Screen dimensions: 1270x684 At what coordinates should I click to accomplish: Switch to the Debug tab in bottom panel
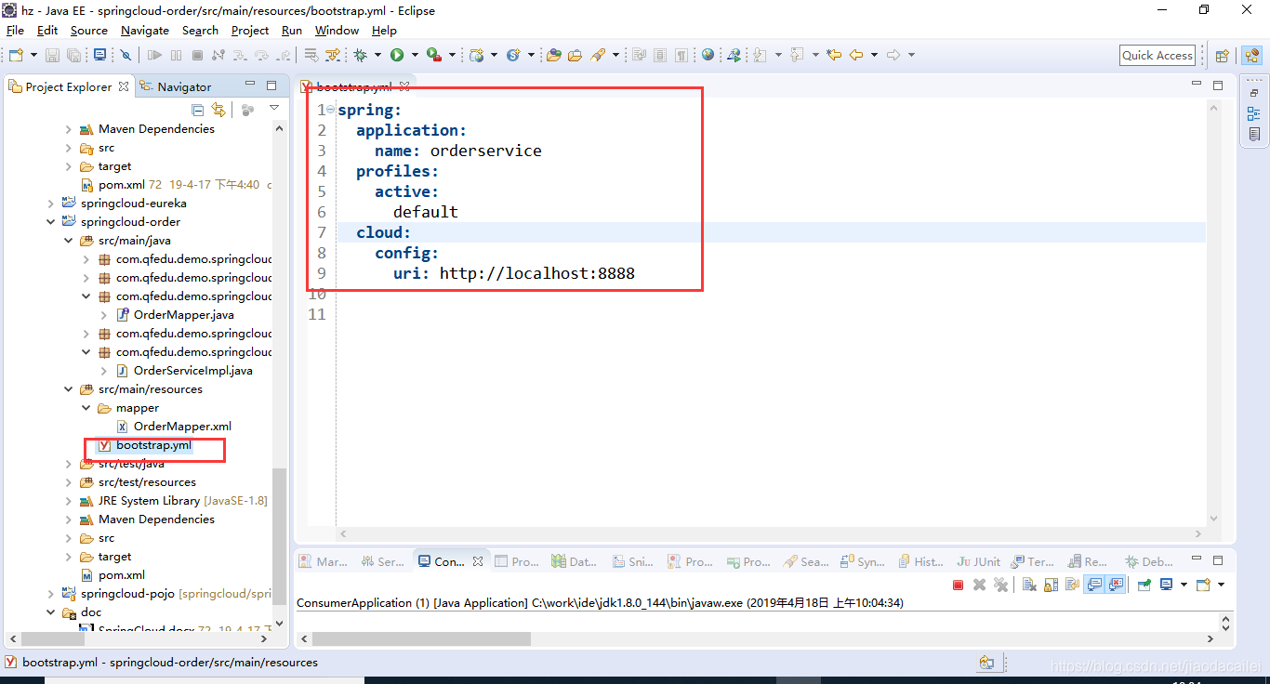coord(1149,561)
